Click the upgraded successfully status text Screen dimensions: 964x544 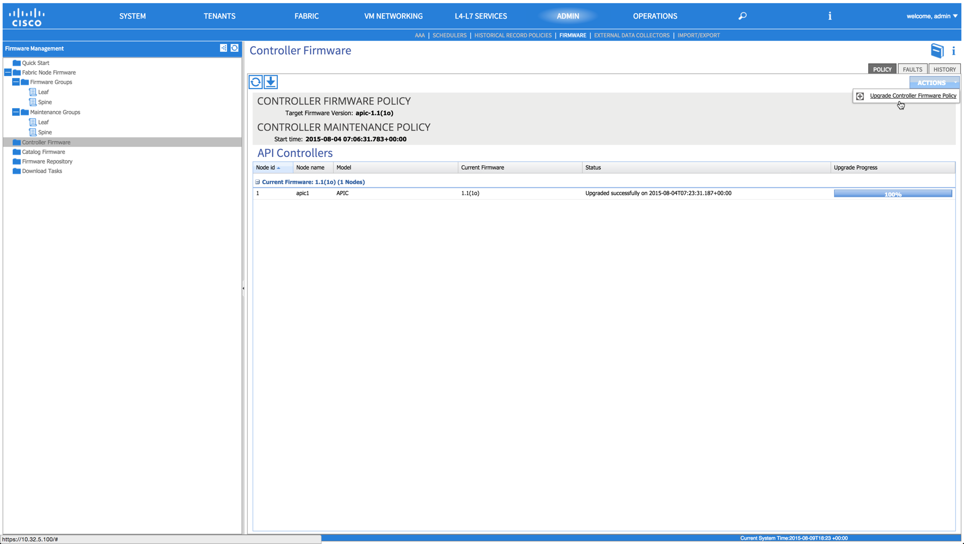(x=658, y=193)
